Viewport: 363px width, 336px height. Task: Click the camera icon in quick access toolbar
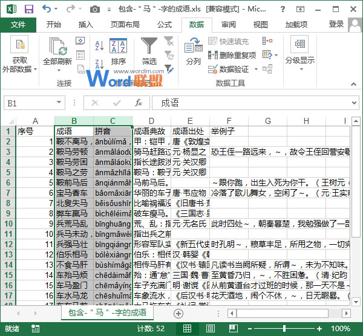(x=94, y=9)
